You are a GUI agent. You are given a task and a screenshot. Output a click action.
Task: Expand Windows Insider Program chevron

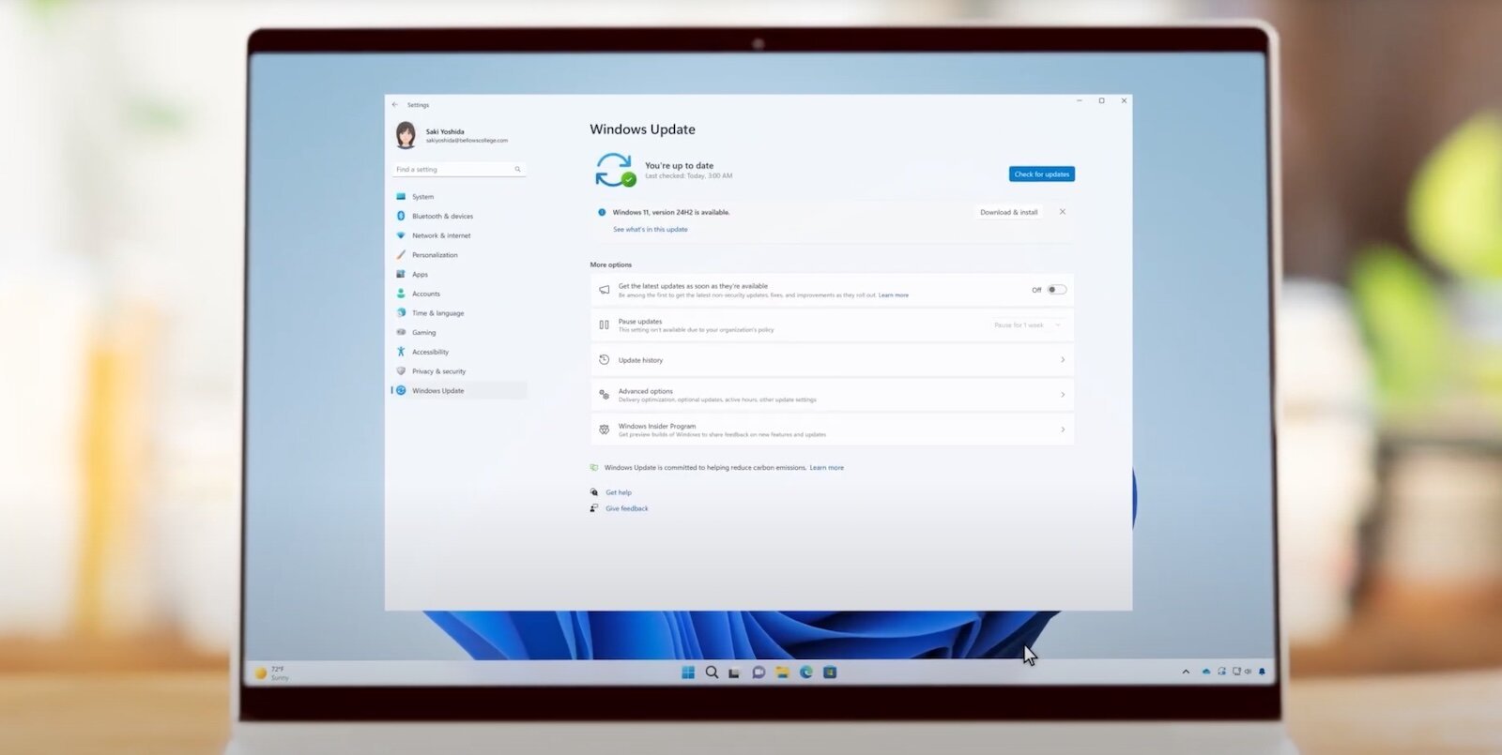pos(1063,430)
